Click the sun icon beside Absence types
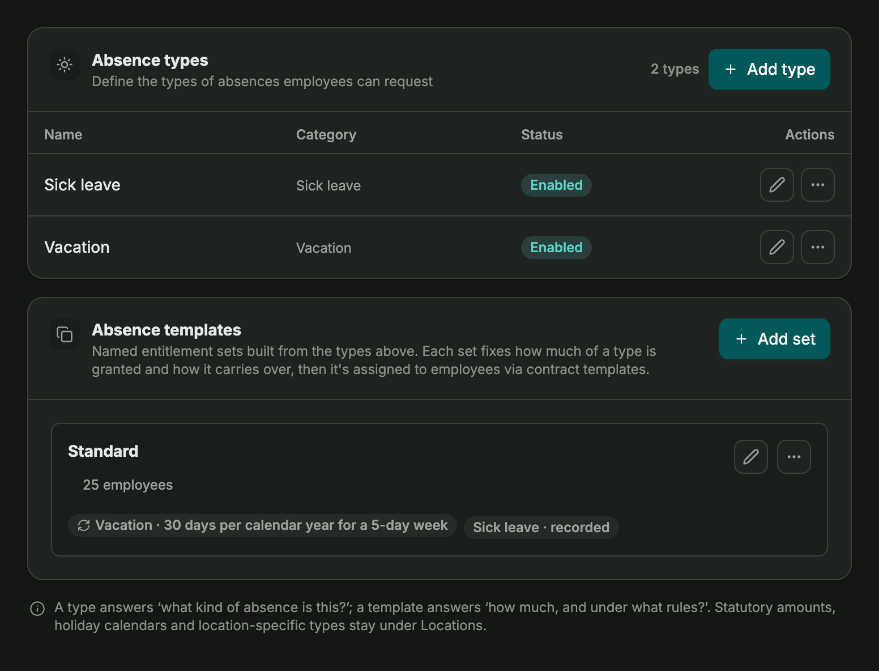This screenshot has height=671, width=879. tap(65, 65)
